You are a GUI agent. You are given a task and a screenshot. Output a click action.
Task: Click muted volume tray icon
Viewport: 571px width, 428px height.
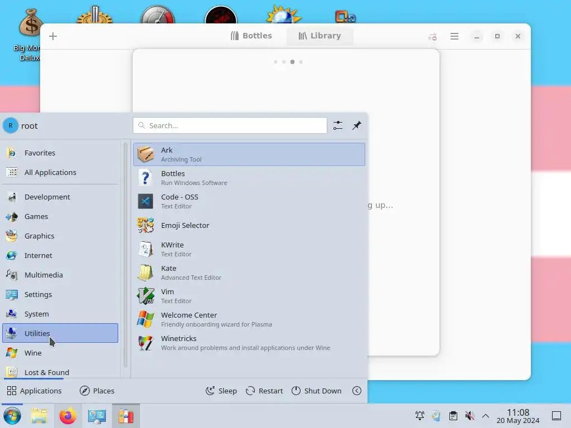(x=470, y=416)
